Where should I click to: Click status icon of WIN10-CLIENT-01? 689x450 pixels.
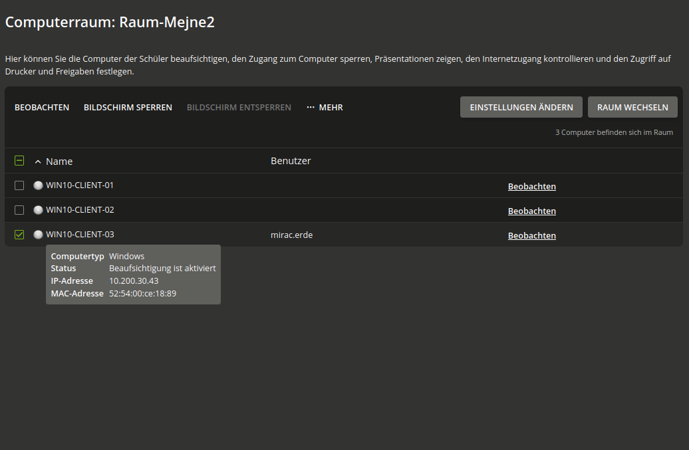point(38,185)
